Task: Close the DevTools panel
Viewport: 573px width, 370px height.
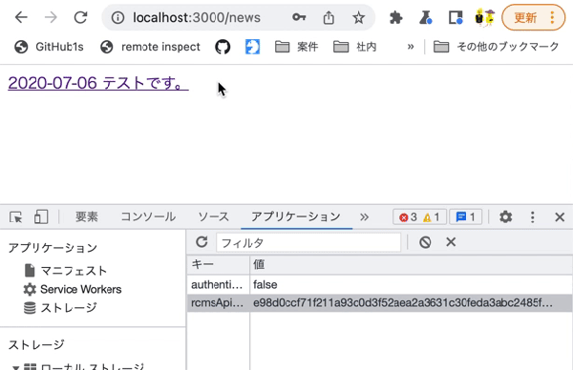Action: pos(560,217)
